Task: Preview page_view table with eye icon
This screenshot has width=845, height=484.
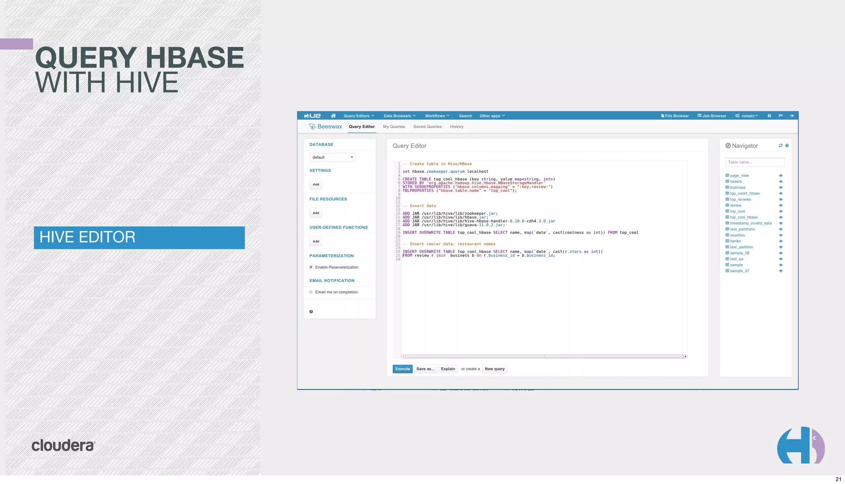Action: pyautogui.click(x=781, y=176)
